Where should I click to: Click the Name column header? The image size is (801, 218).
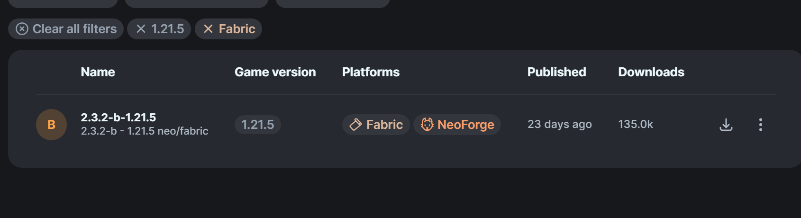click(98, 72)
